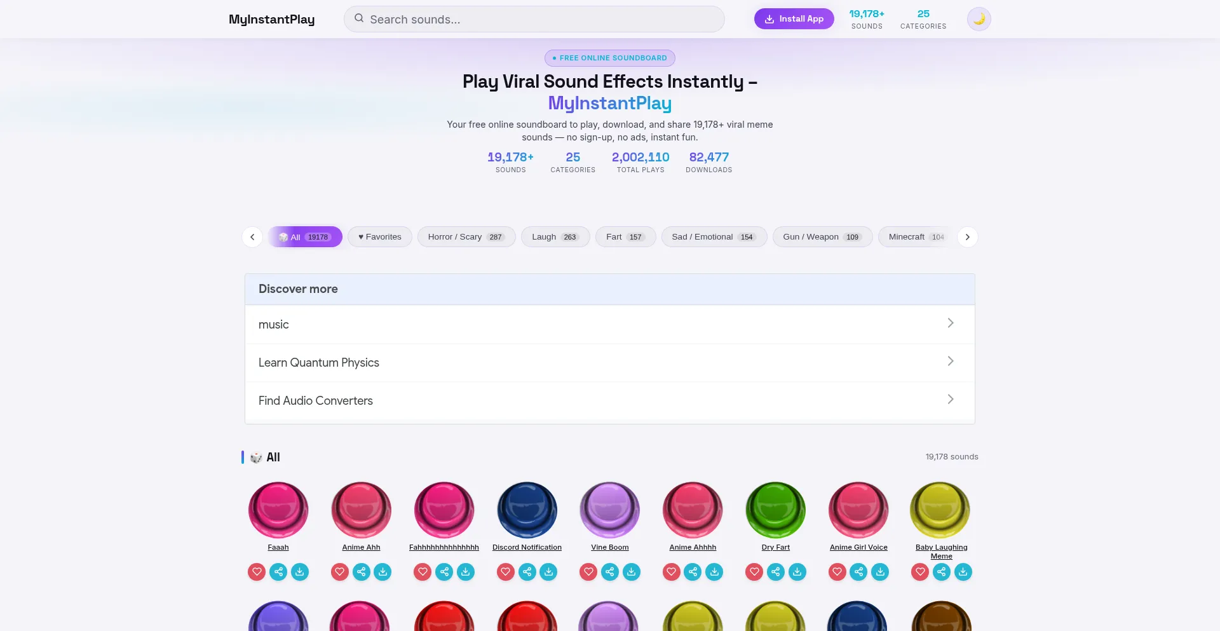Image resolution: width=1220 pixels, height=631 pixels.
Task: Share the Anime Ahhhh sound
Action: [x=693, y=572]
